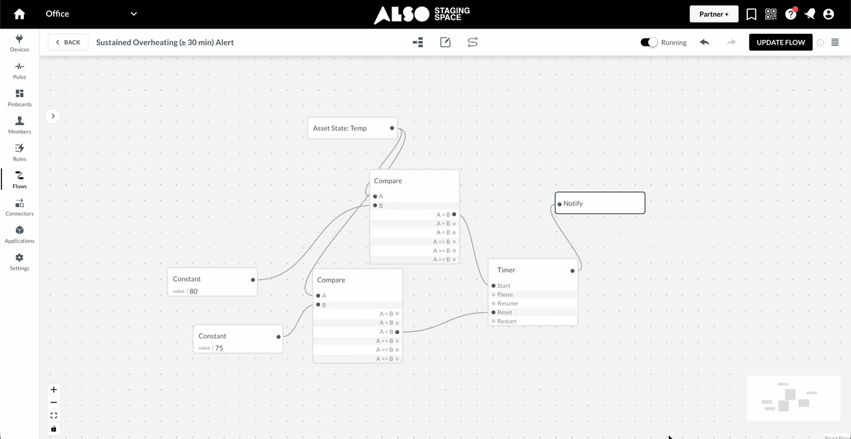Screen dimensions: 851x439
Task: Click the BACK button
Action: 68,43
